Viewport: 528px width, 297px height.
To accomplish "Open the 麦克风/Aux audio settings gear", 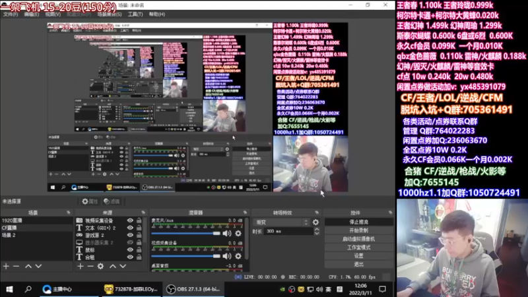I will pos(238,234).
